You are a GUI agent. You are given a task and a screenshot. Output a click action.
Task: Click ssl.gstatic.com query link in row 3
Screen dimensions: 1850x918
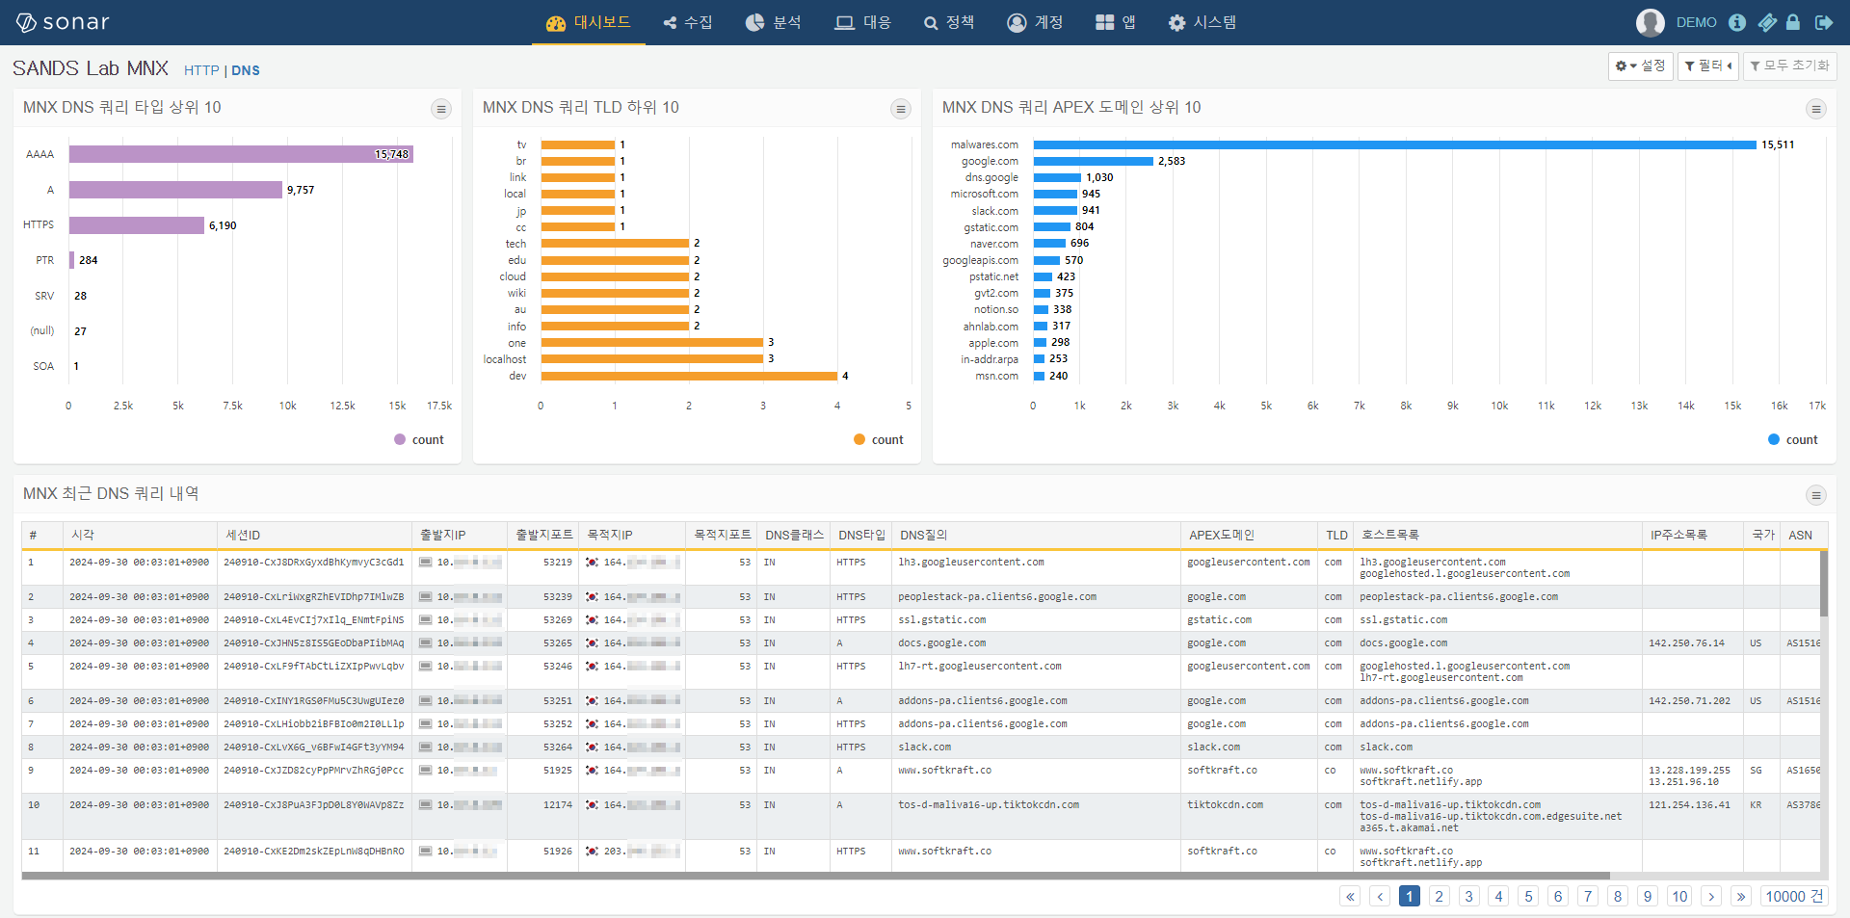pos(942,619)
